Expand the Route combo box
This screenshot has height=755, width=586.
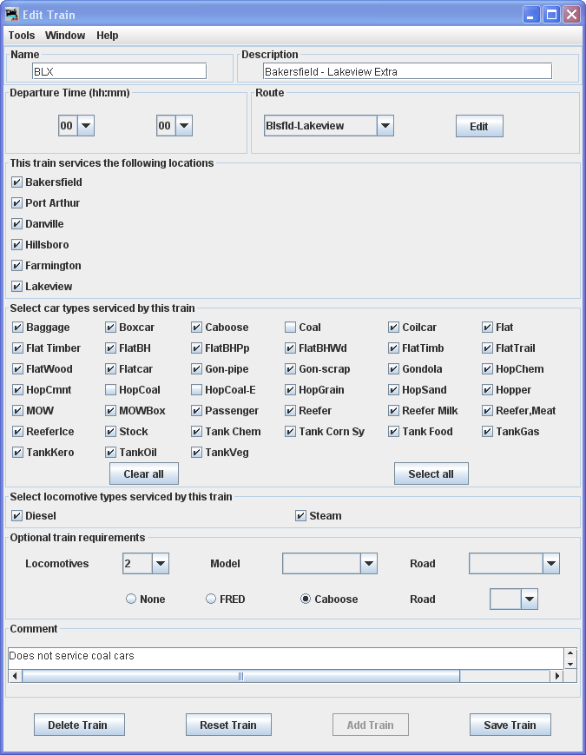(x=385, y=126)
